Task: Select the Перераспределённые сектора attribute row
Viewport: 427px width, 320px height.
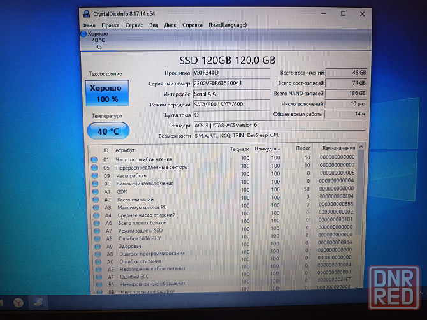Action: (223, 166)
